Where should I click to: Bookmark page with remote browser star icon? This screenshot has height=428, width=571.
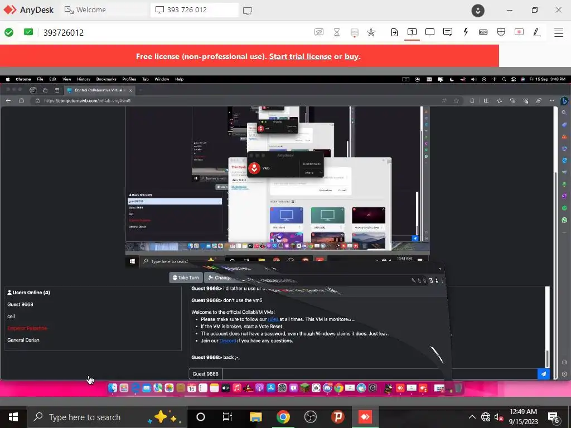(x=456, y=101)
